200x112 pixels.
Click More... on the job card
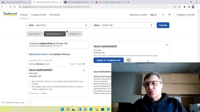[x=44, y=93]
